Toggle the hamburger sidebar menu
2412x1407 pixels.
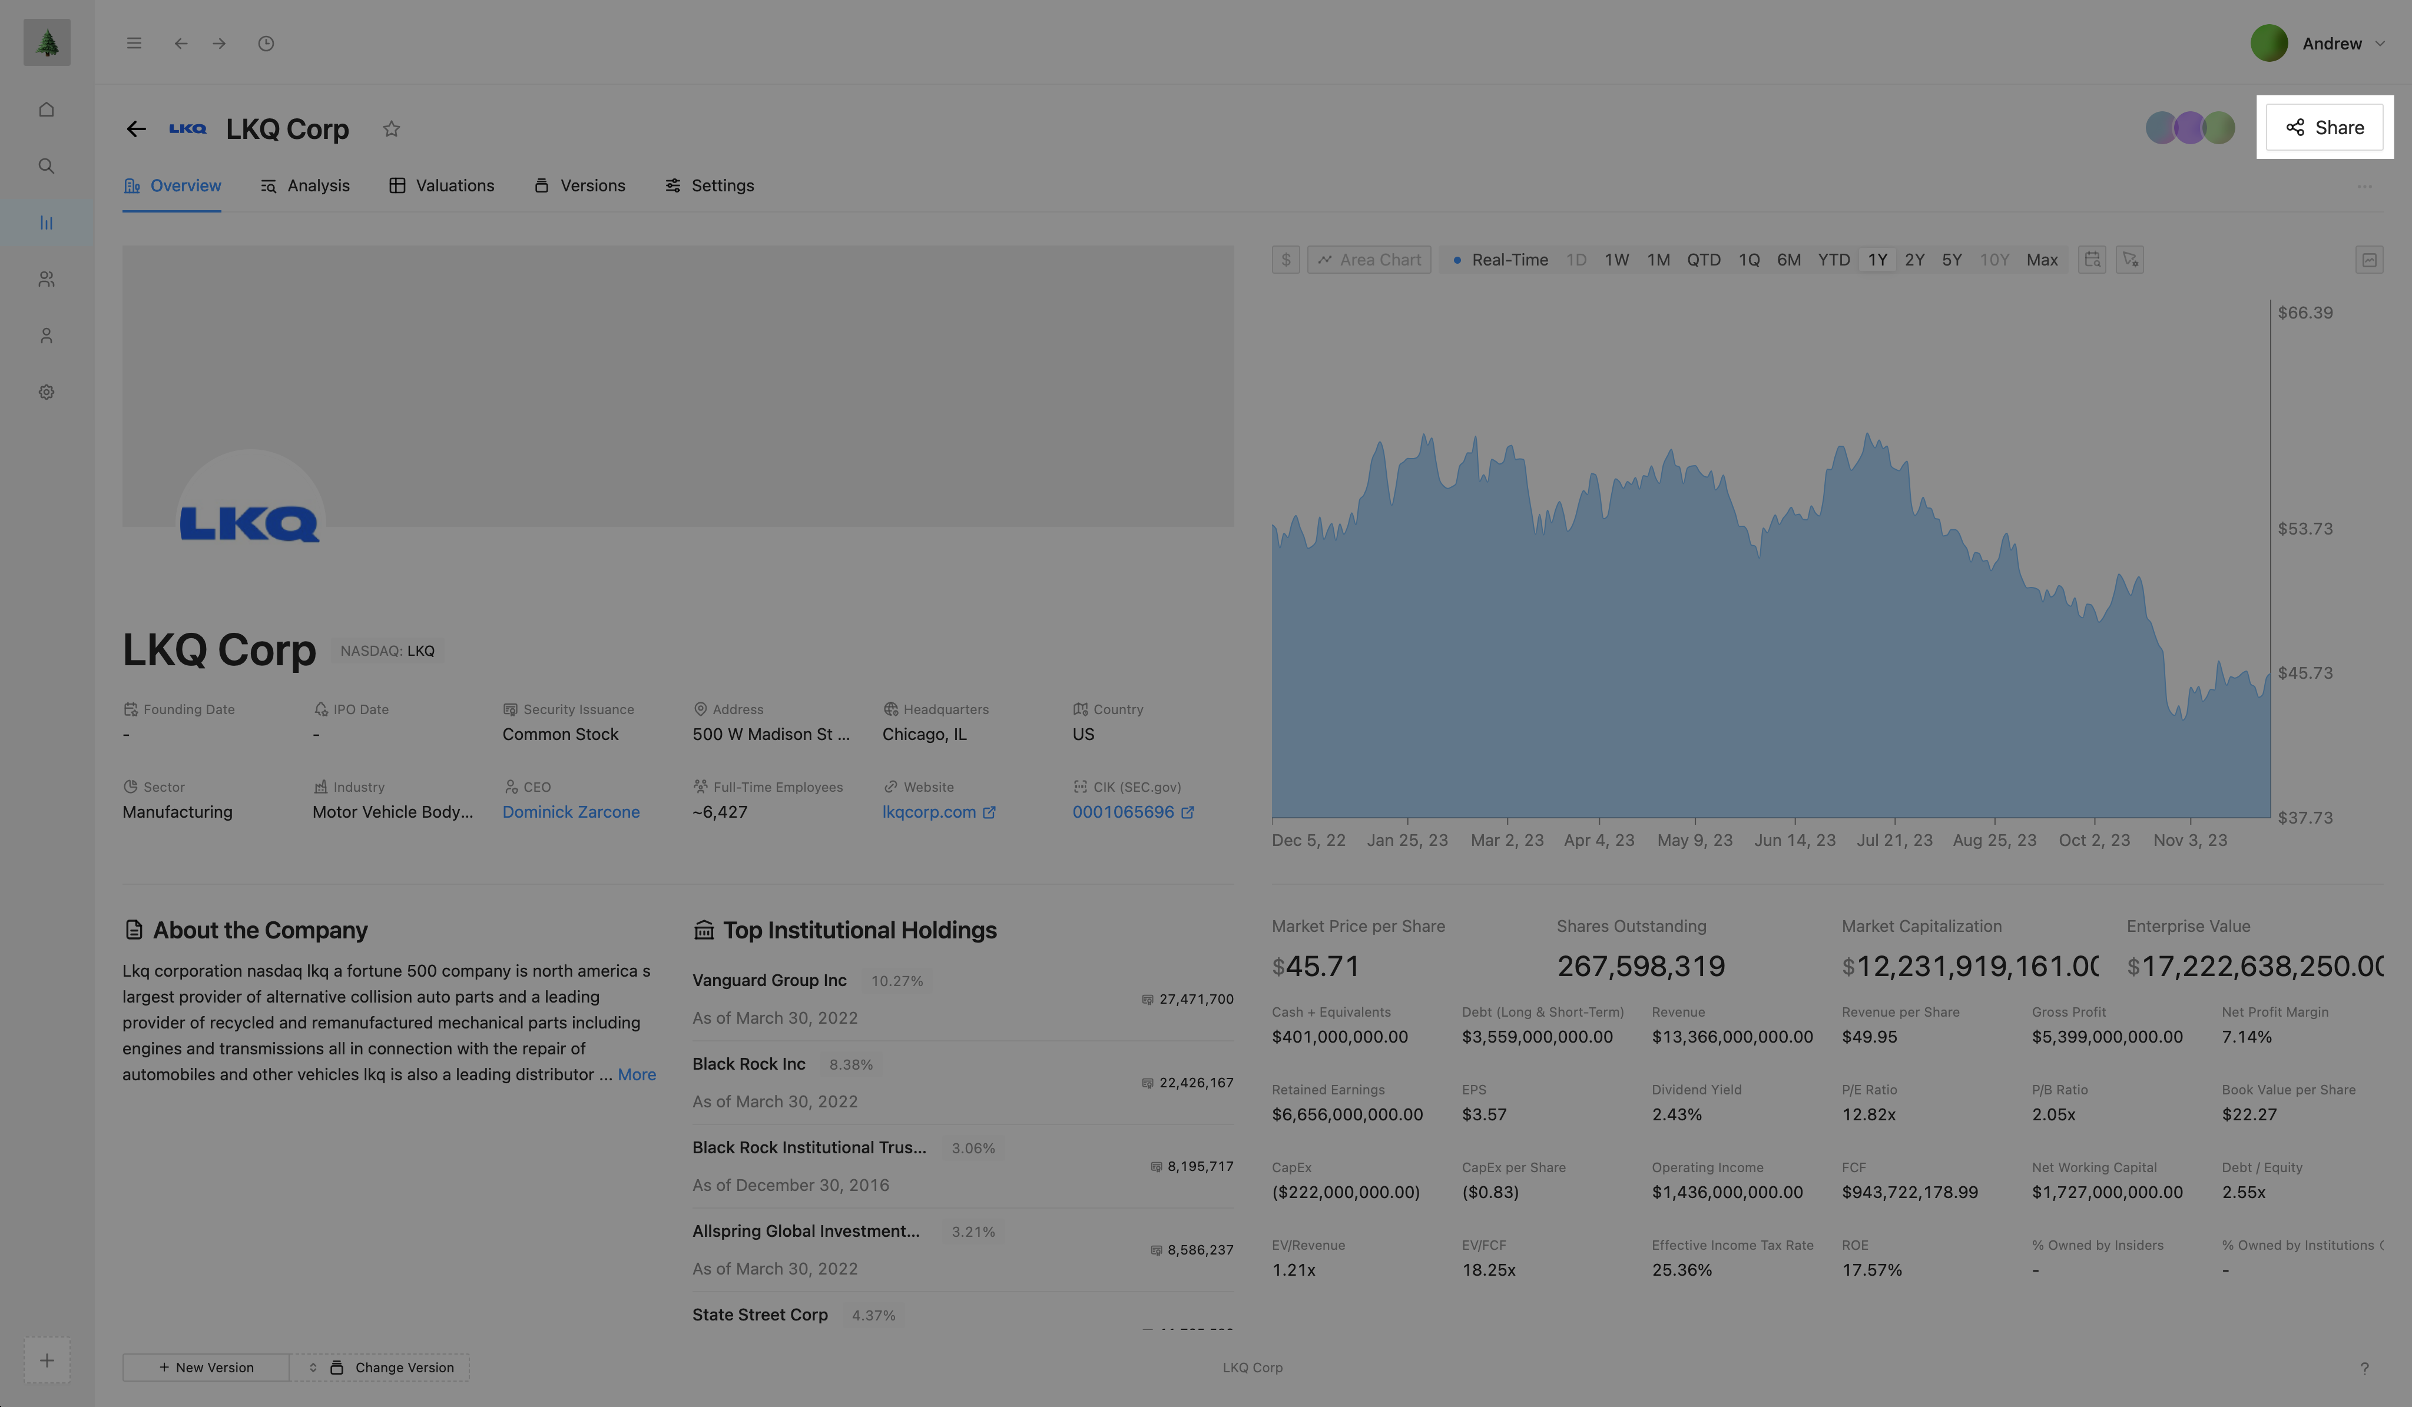click(134, 44)
